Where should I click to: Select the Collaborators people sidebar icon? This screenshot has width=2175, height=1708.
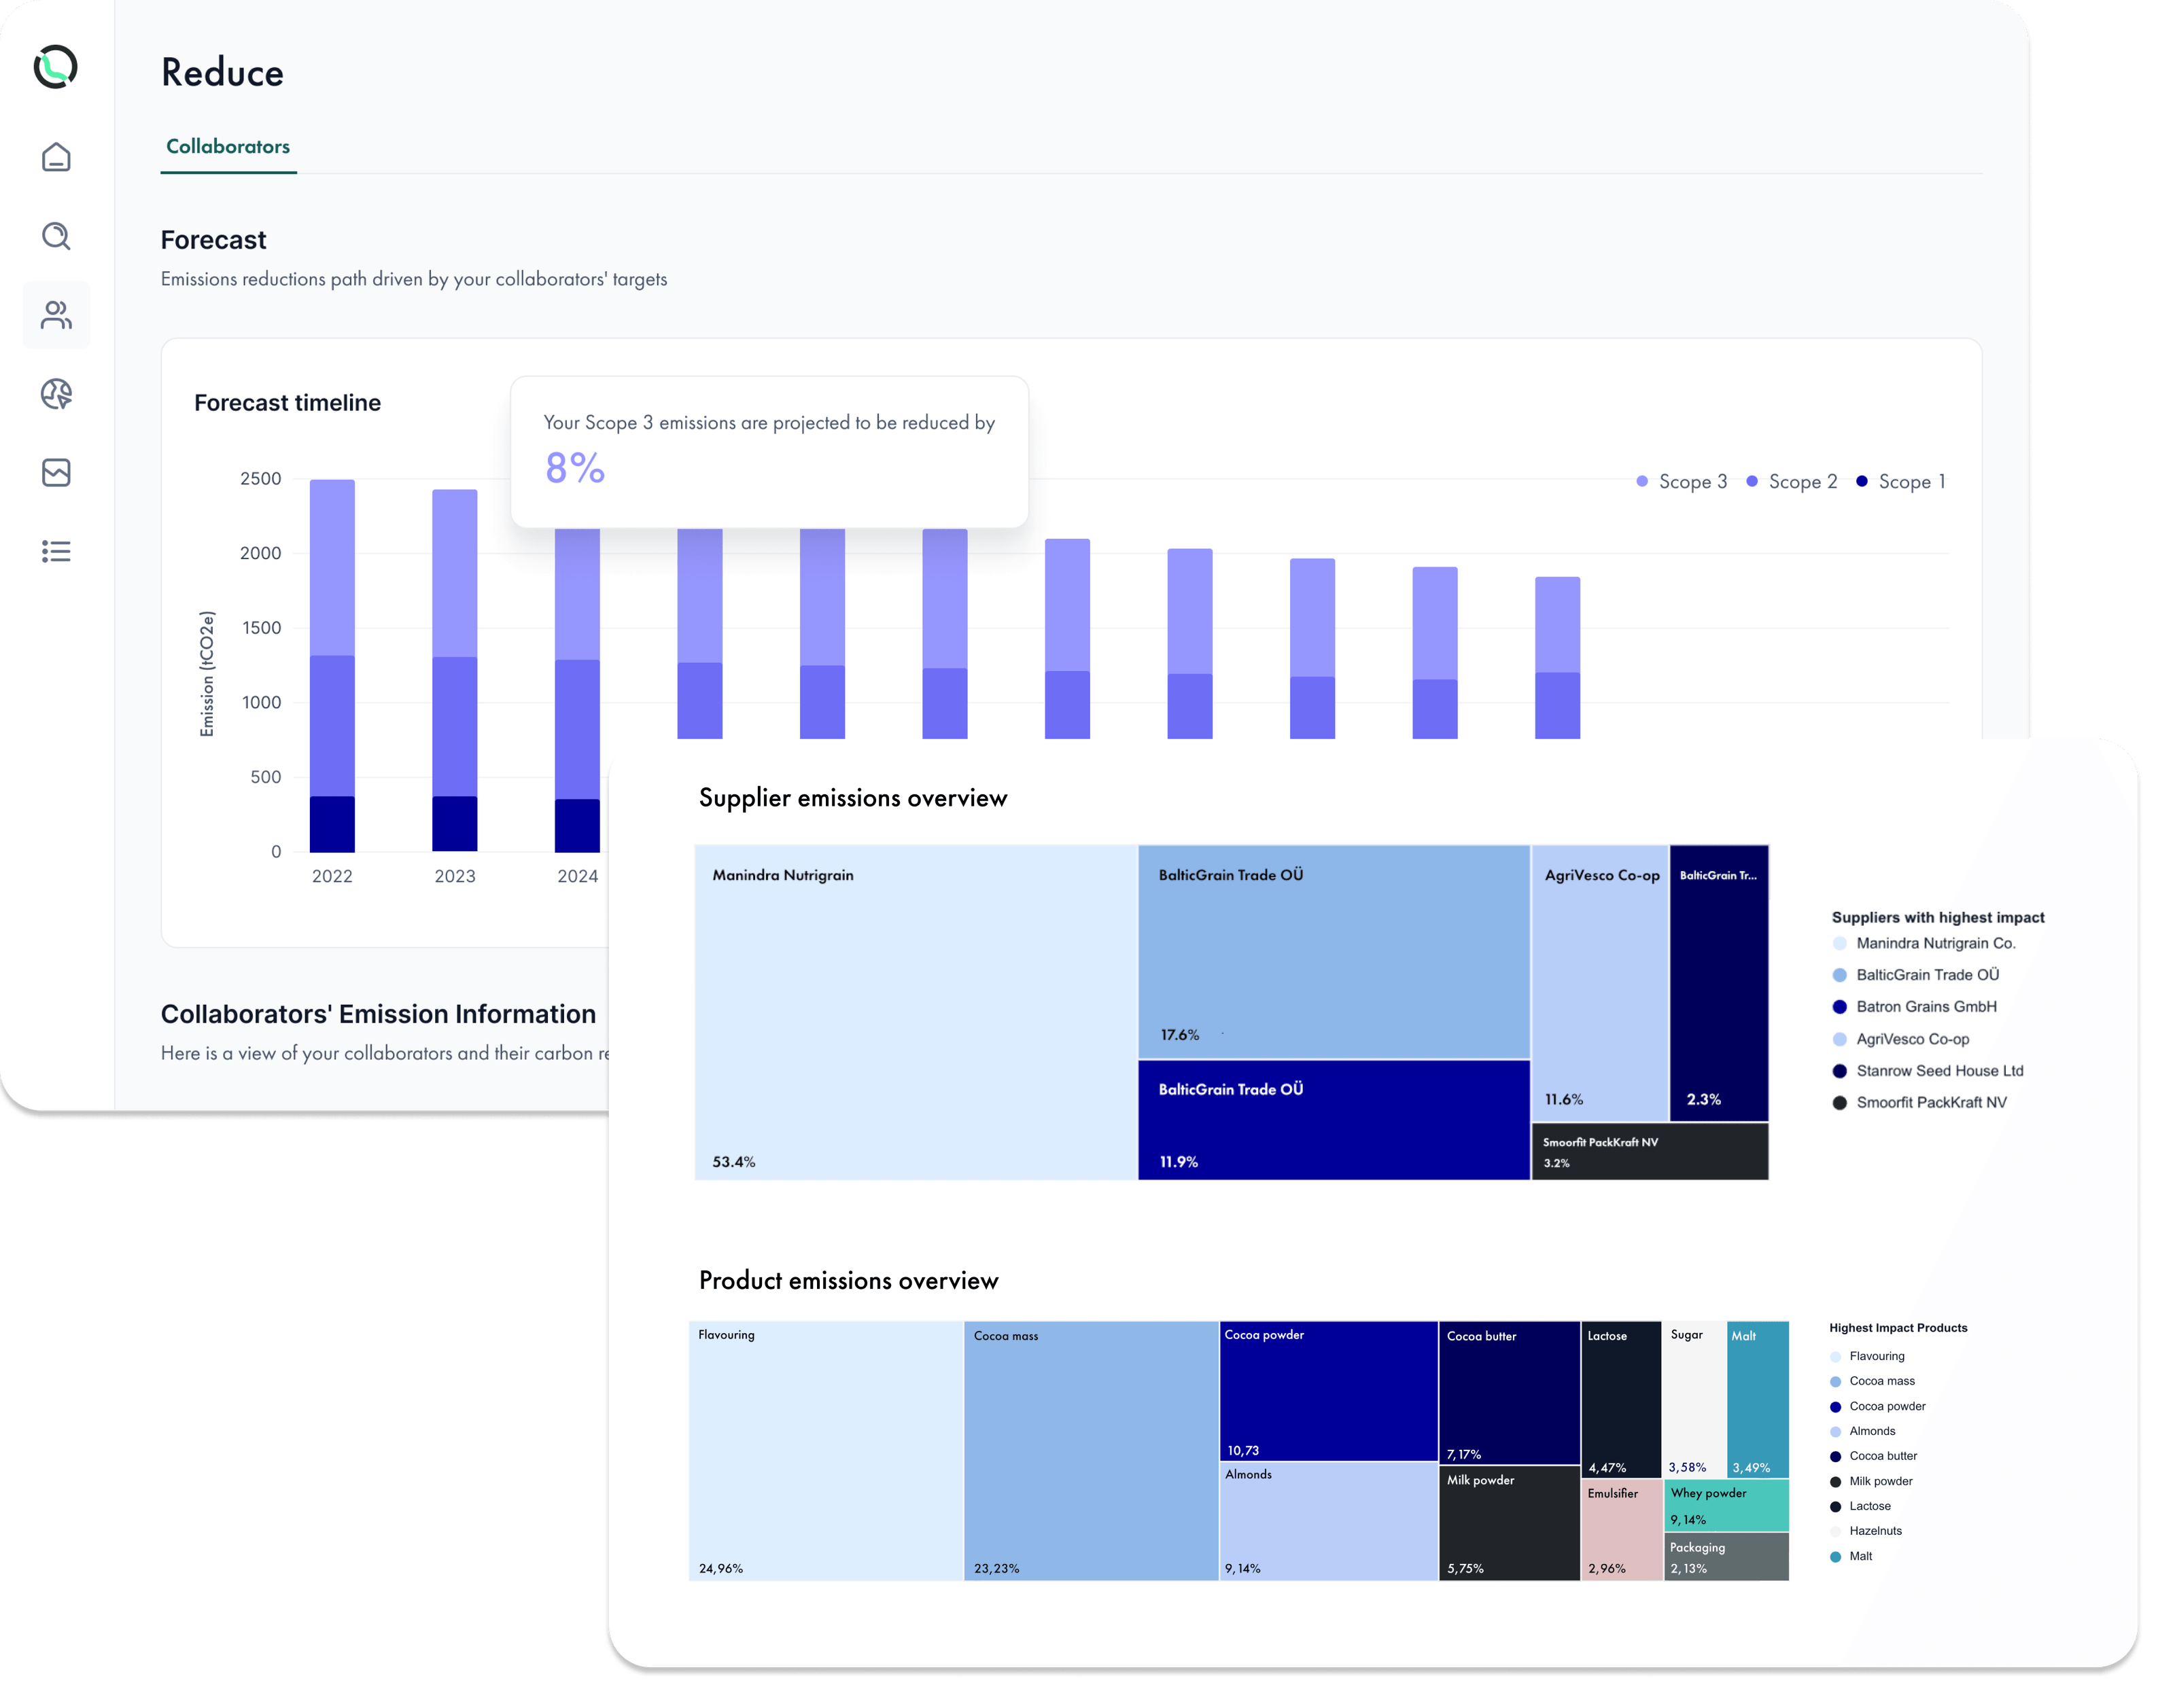point(56,315)
